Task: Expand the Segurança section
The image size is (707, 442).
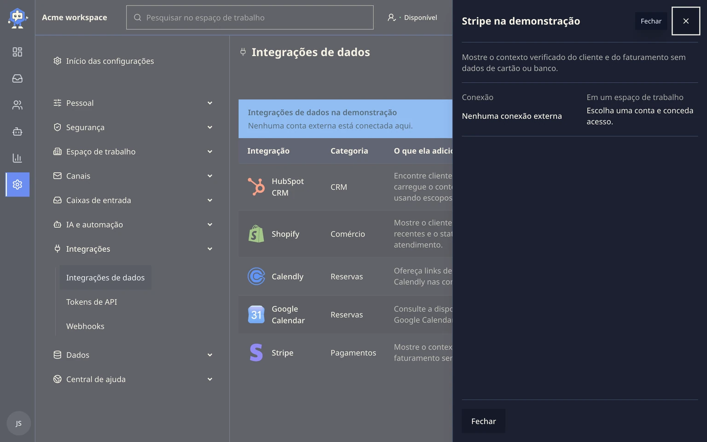Action: (133, 128)
